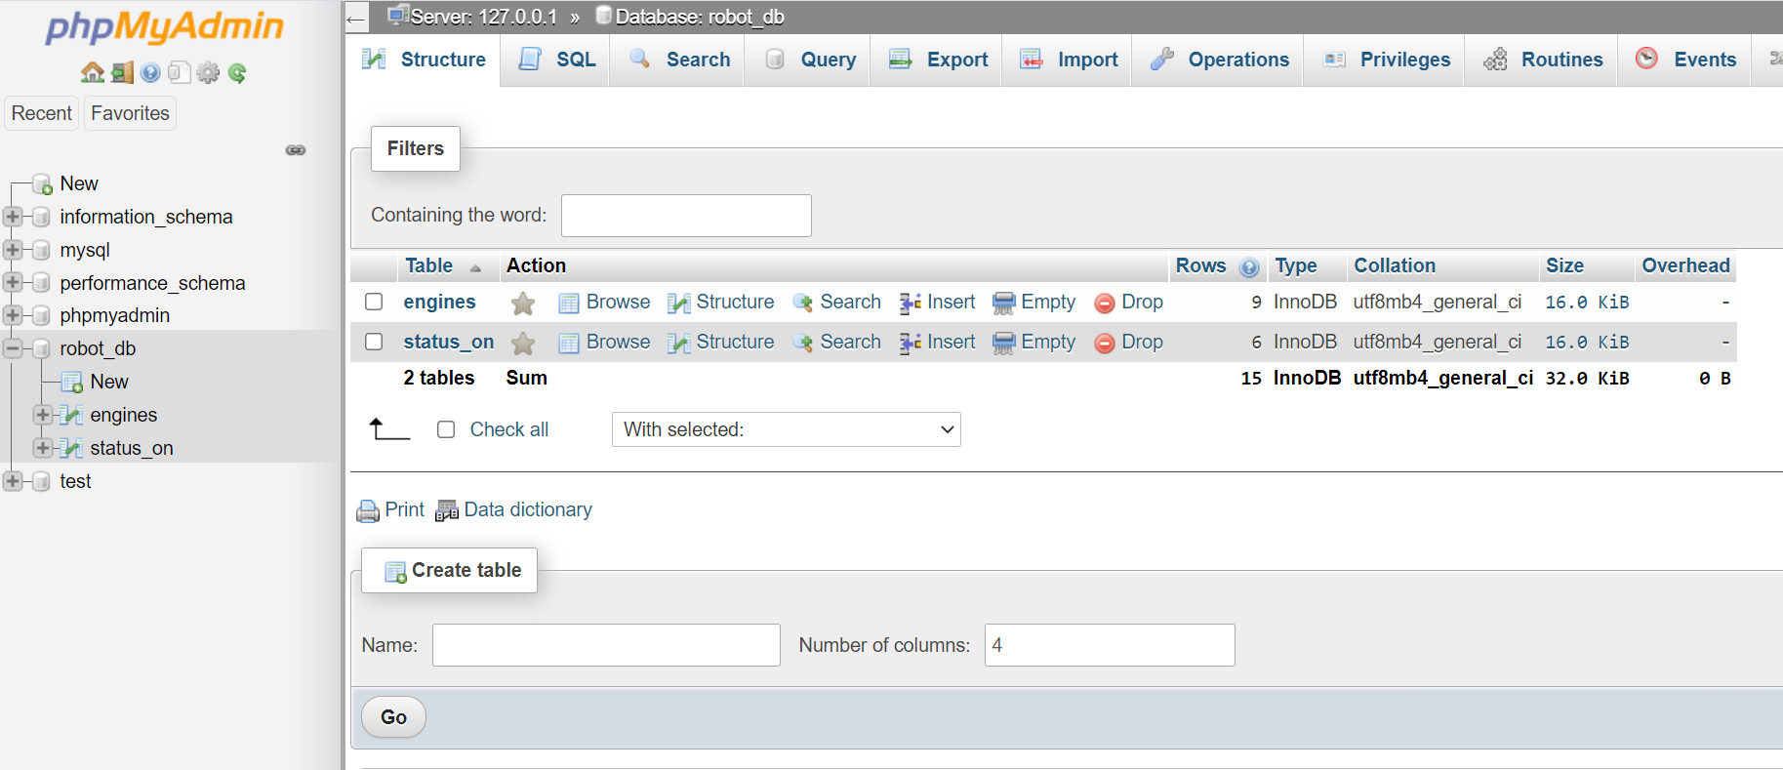Click Drop icon for status_on table
Screen dimensions: 1783x770
click(x=1105, y=344)
